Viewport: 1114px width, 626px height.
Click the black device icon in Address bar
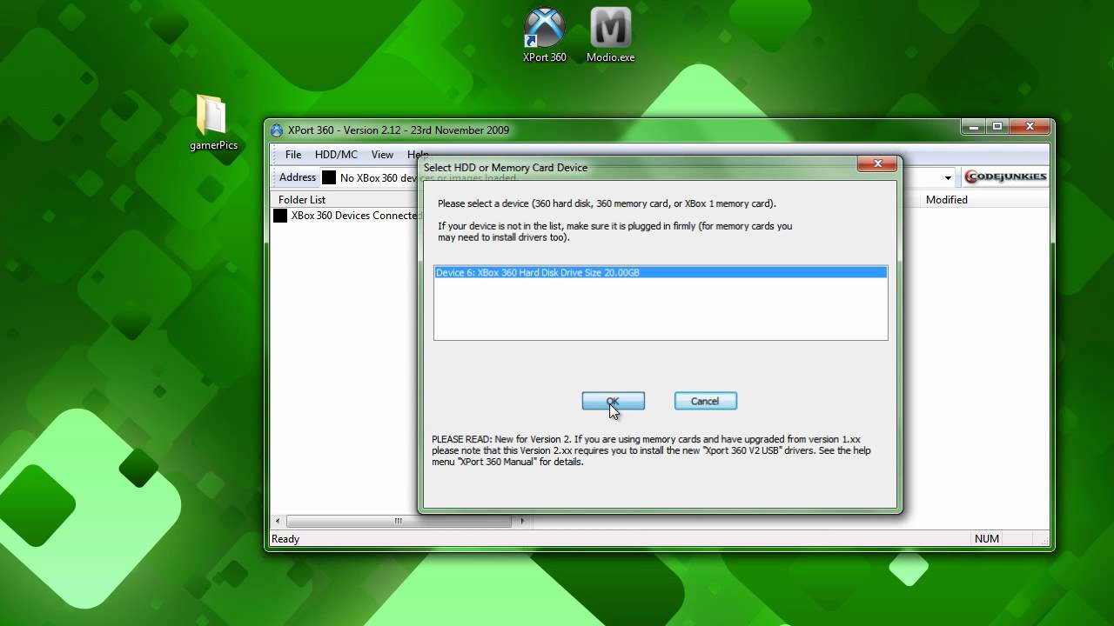(x=329, y=177)
